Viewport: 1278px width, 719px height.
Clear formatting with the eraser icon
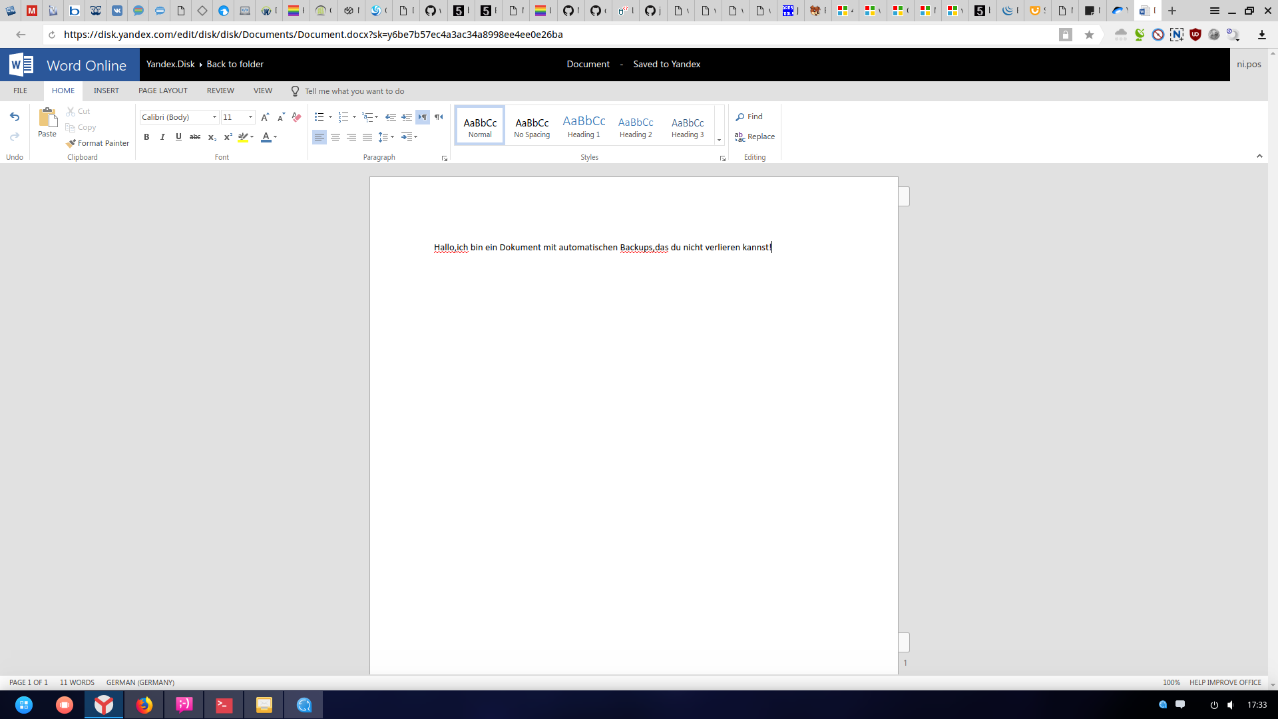297,117
